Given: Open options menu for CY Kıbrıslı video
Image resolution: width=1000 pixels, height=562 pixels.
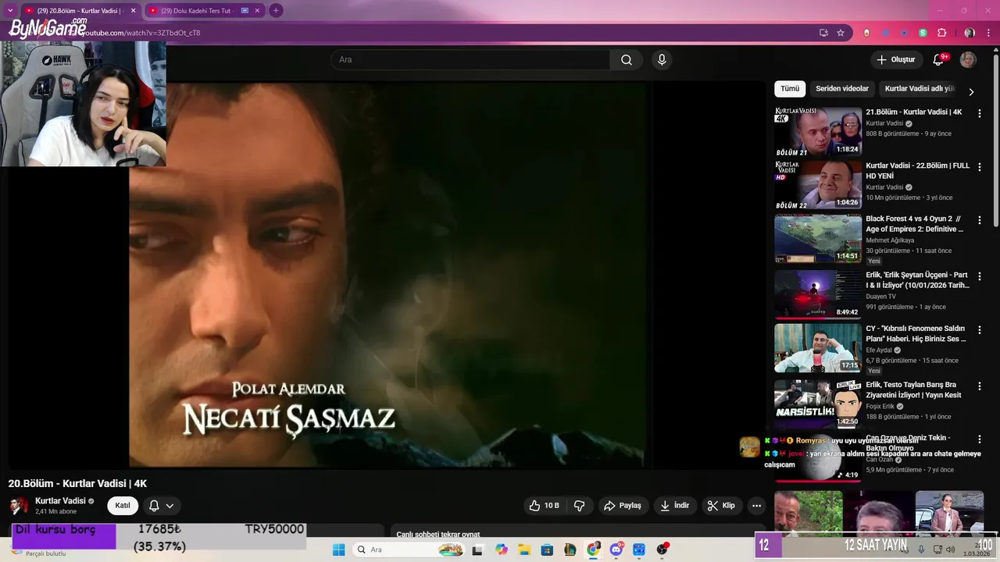Looking at the screenshot, I should pos(980,329).
